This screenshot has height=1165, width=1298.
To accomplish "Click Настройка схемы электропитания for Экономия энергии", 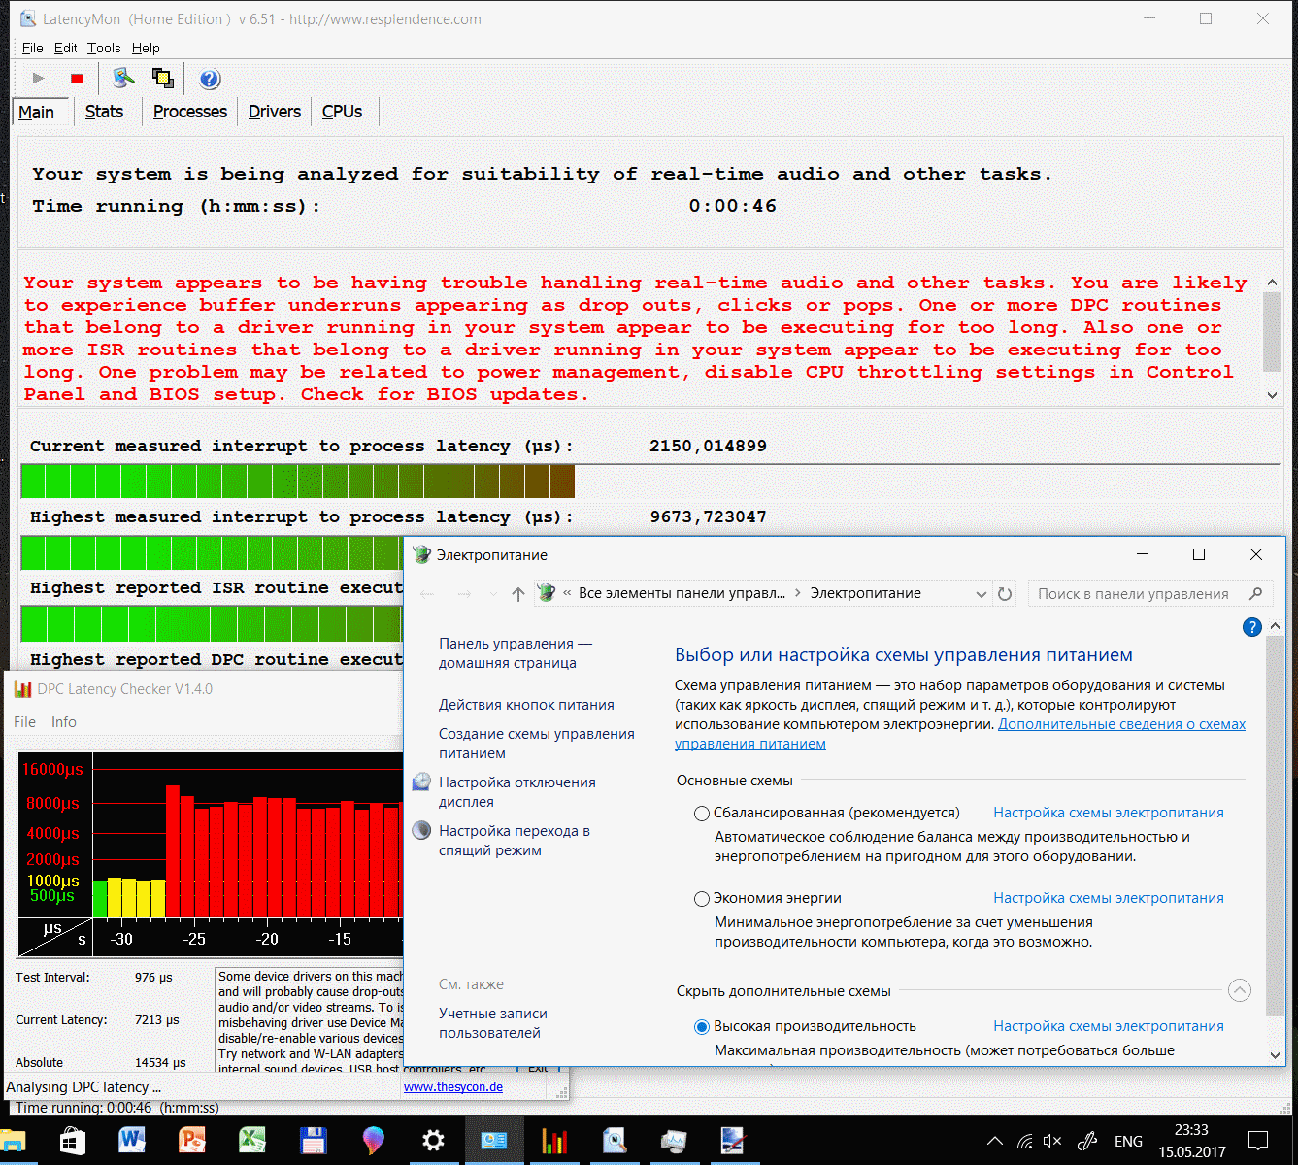I will pyautogui.click(x=1109, y=898).
